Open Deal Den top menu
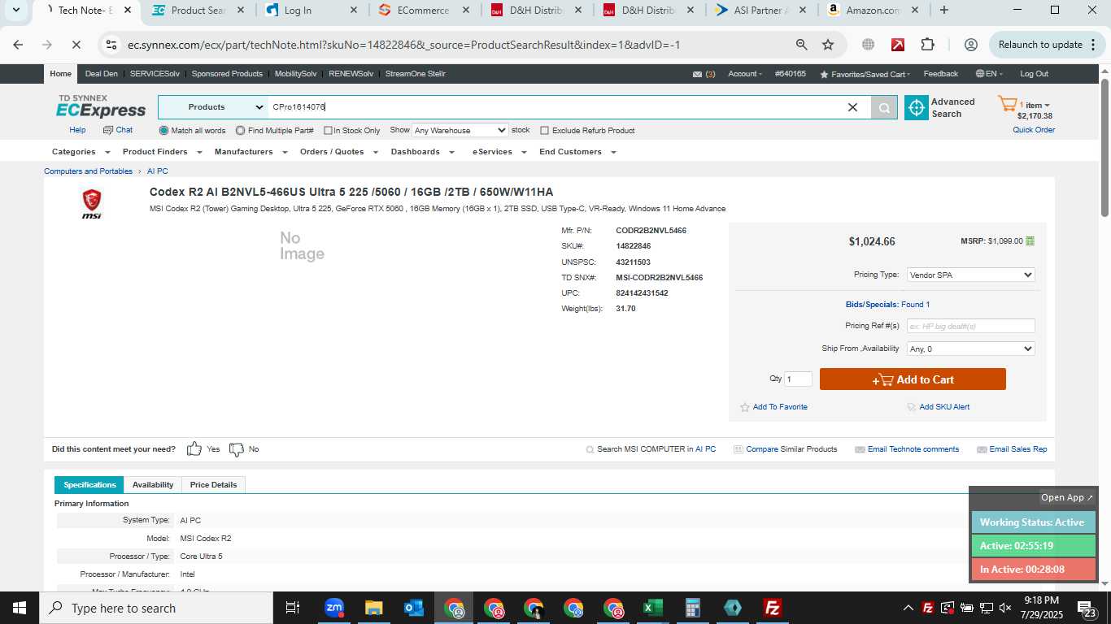1111x624 pixels. point(102,74)
